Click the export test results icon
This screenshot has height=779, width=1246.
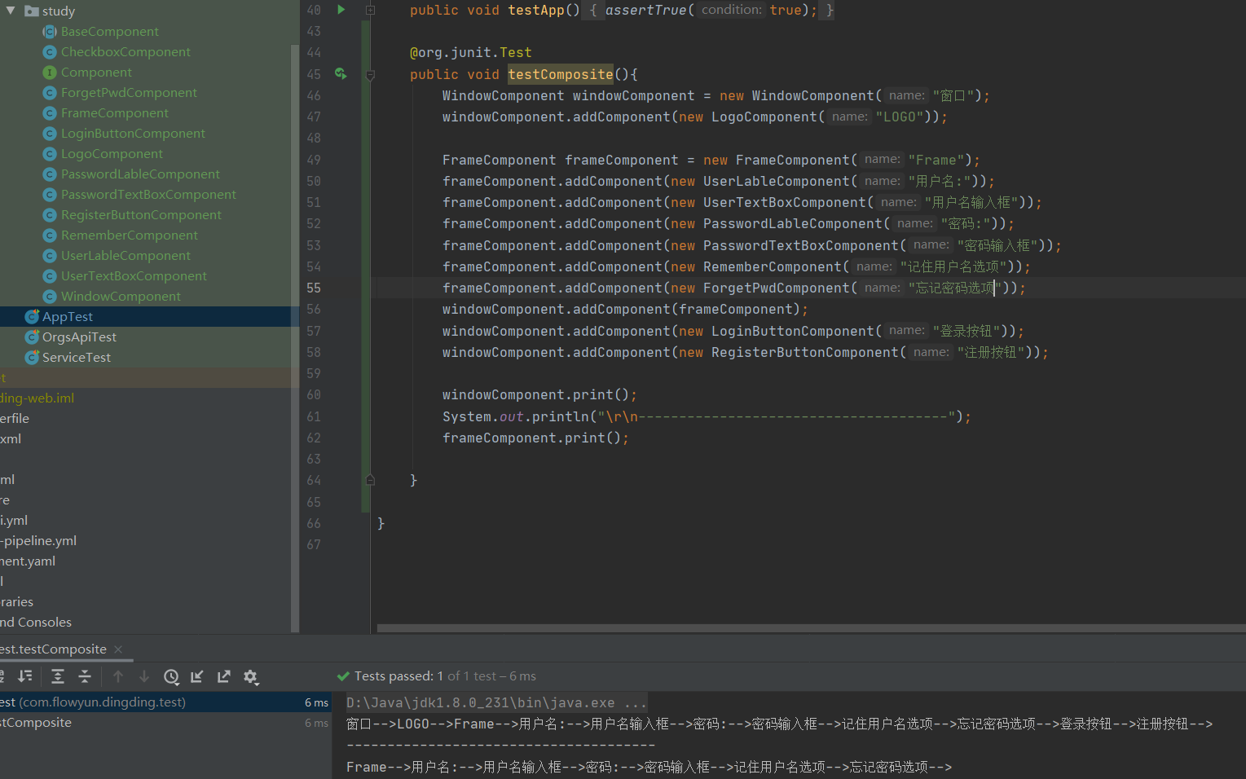(224, 676)
